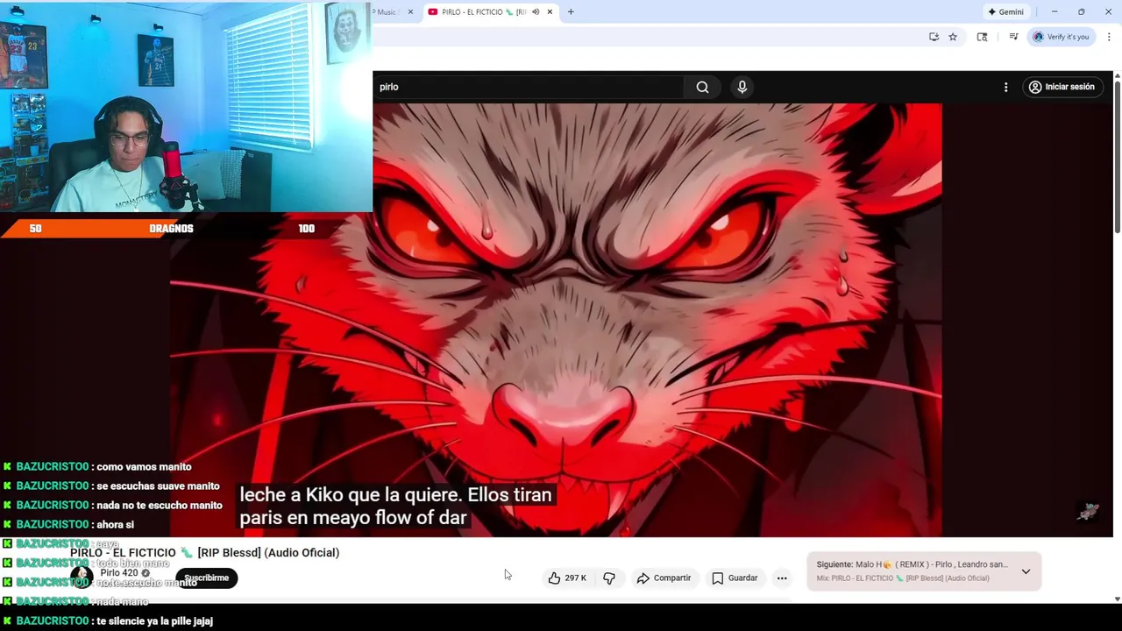
Task: Expand the Siguiente mix playlist chevron
Action: pyautogui.click(x=1026, y=571)
